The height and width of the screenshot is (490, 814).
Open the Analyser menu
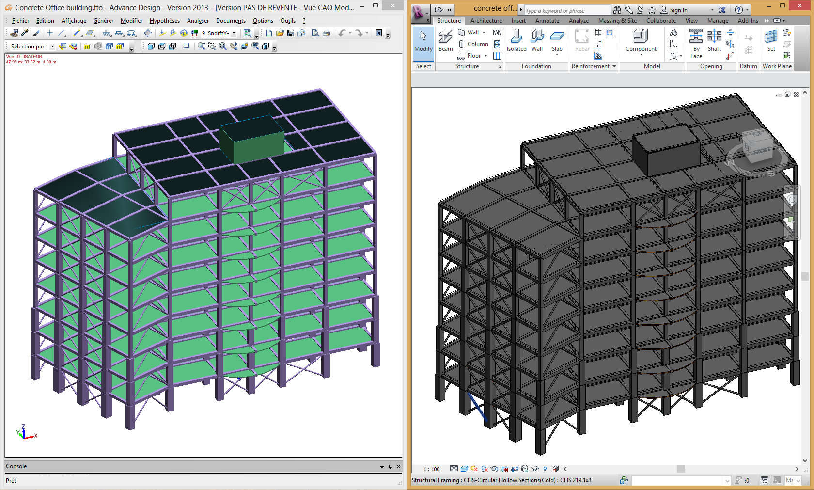(x=198, y=21)
